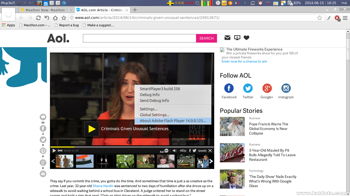Click the SHARE label in video player
350x196 pixels.
tap(202, 151)
